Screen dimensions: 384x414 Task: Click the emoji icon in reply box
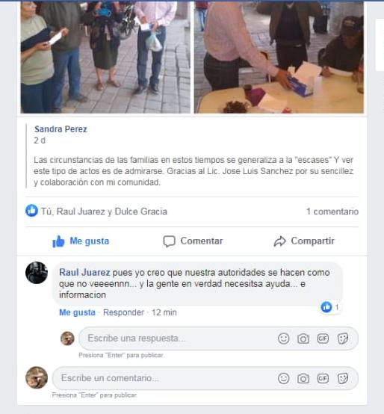283,339
